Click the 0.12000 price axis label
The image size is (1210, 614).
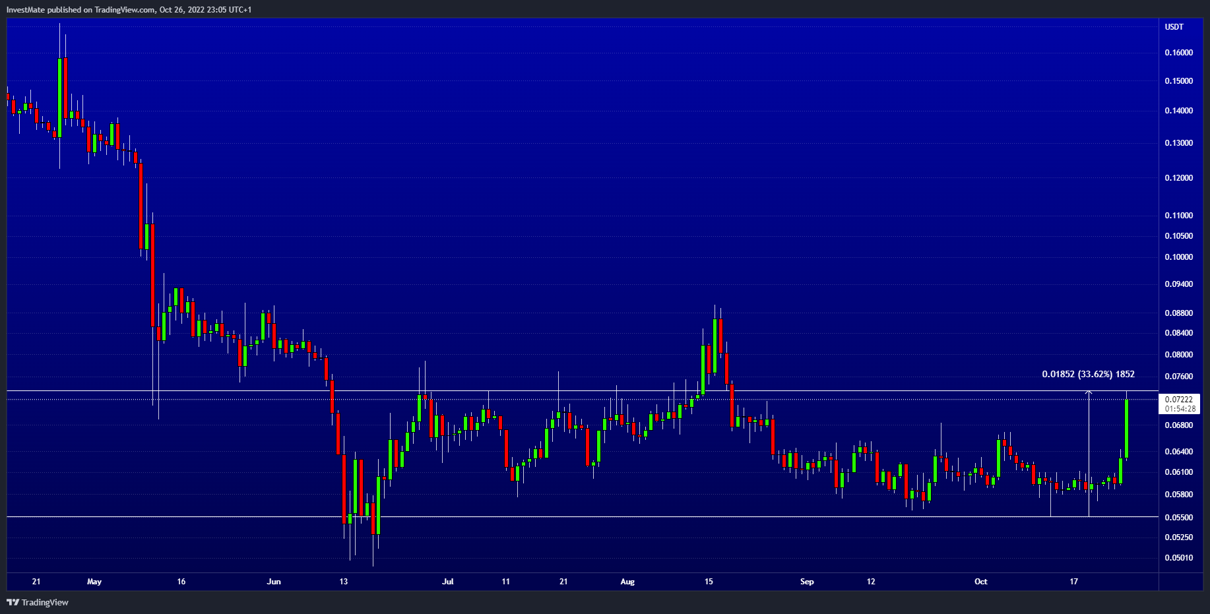[1179, 178]
